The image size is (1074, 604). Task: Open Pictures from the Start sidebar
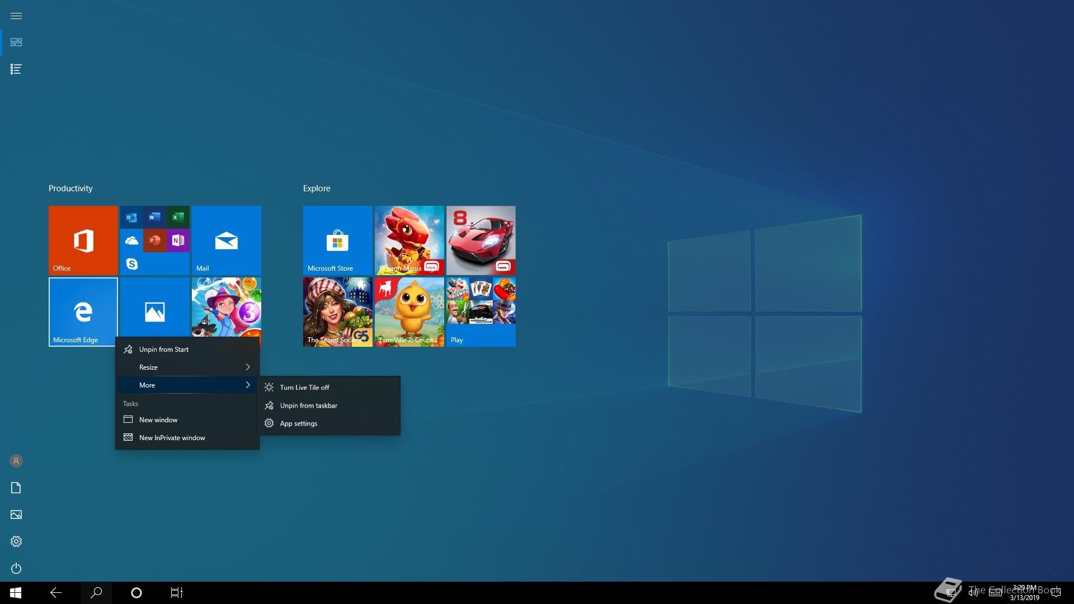[x=16, y=515]
